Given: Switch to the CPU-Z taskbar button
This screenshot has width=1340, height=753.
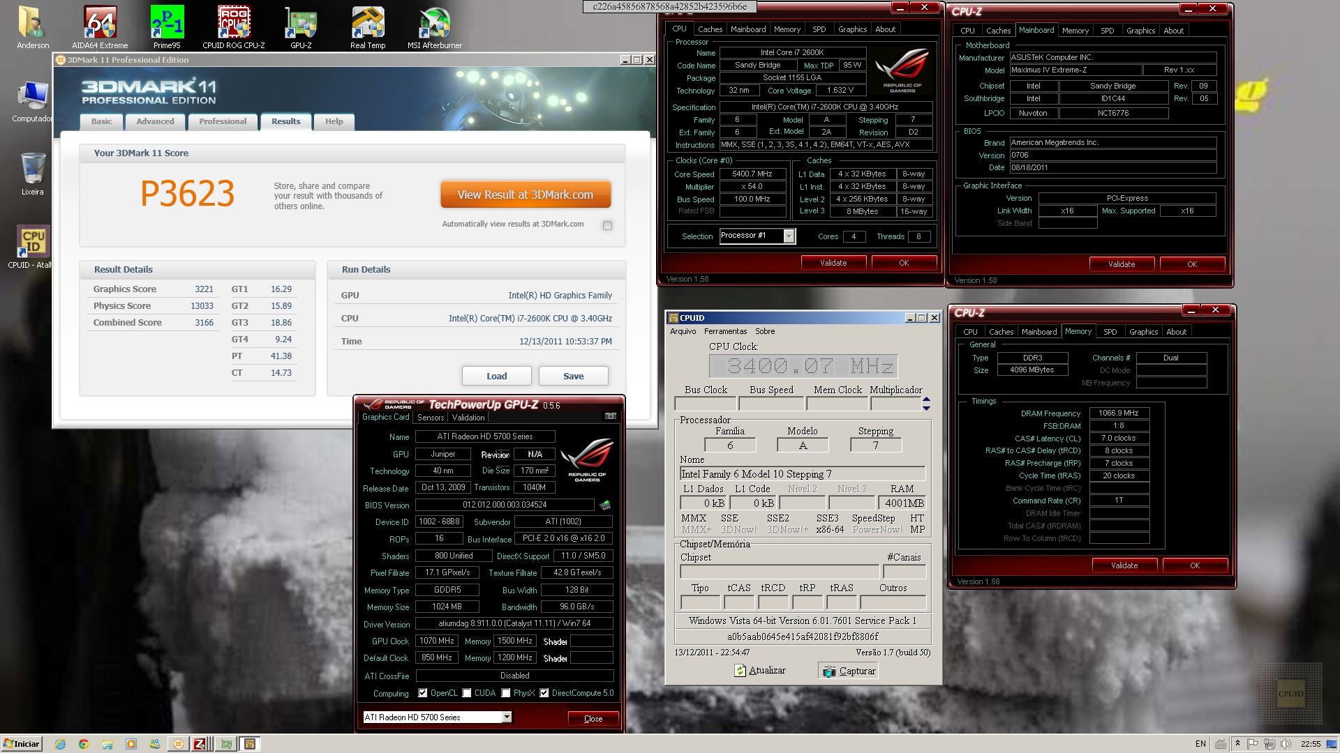Looking at the screenshot, I should tap(201, 744).
